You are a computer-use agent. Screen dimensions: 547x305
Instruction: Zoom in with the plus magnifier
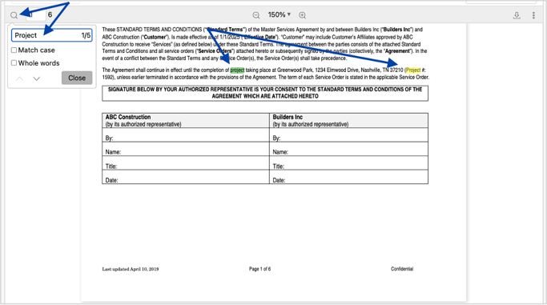click(302, 15)
